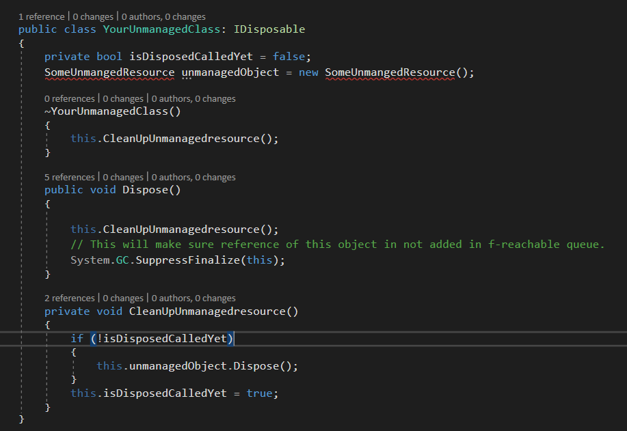
Task: Click CleanUpUnmanagedresource in the private void declaration
Action: pos(207,311)
